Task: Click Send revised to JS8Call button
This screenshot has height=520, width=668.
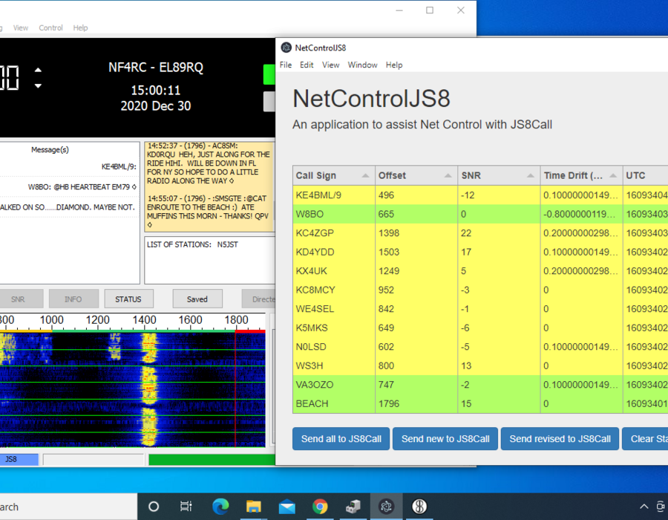Action: 560,438
